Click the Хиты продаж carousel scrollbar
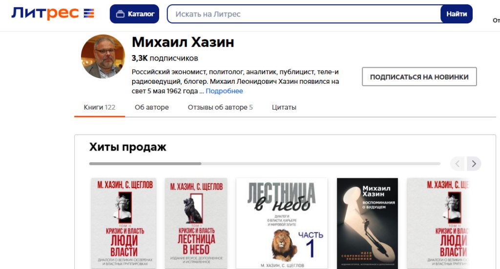This screenshot has height=269, width=500. (x=265, y=164)
